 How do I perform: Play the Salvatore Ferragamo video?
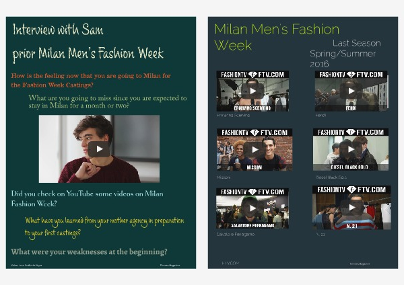pyautogui.click(x=252, y=208)
